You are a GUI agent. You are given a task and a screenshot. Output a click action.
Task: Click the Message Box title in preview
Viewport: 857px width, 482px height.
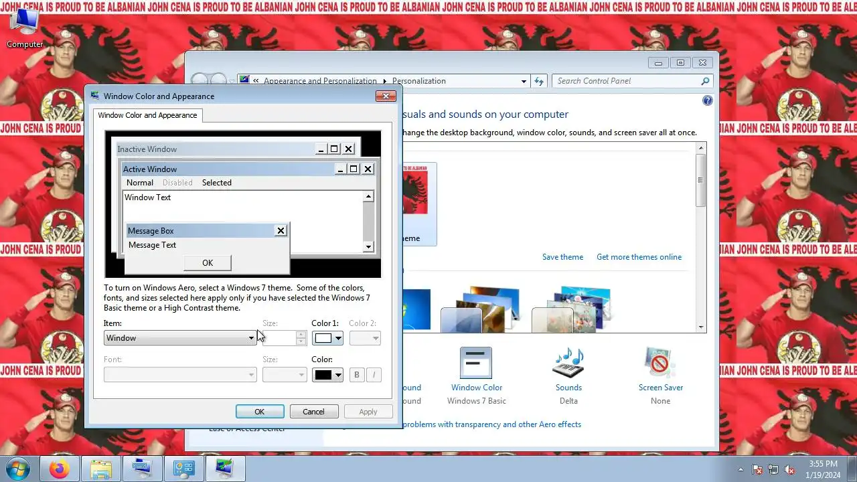151,231
